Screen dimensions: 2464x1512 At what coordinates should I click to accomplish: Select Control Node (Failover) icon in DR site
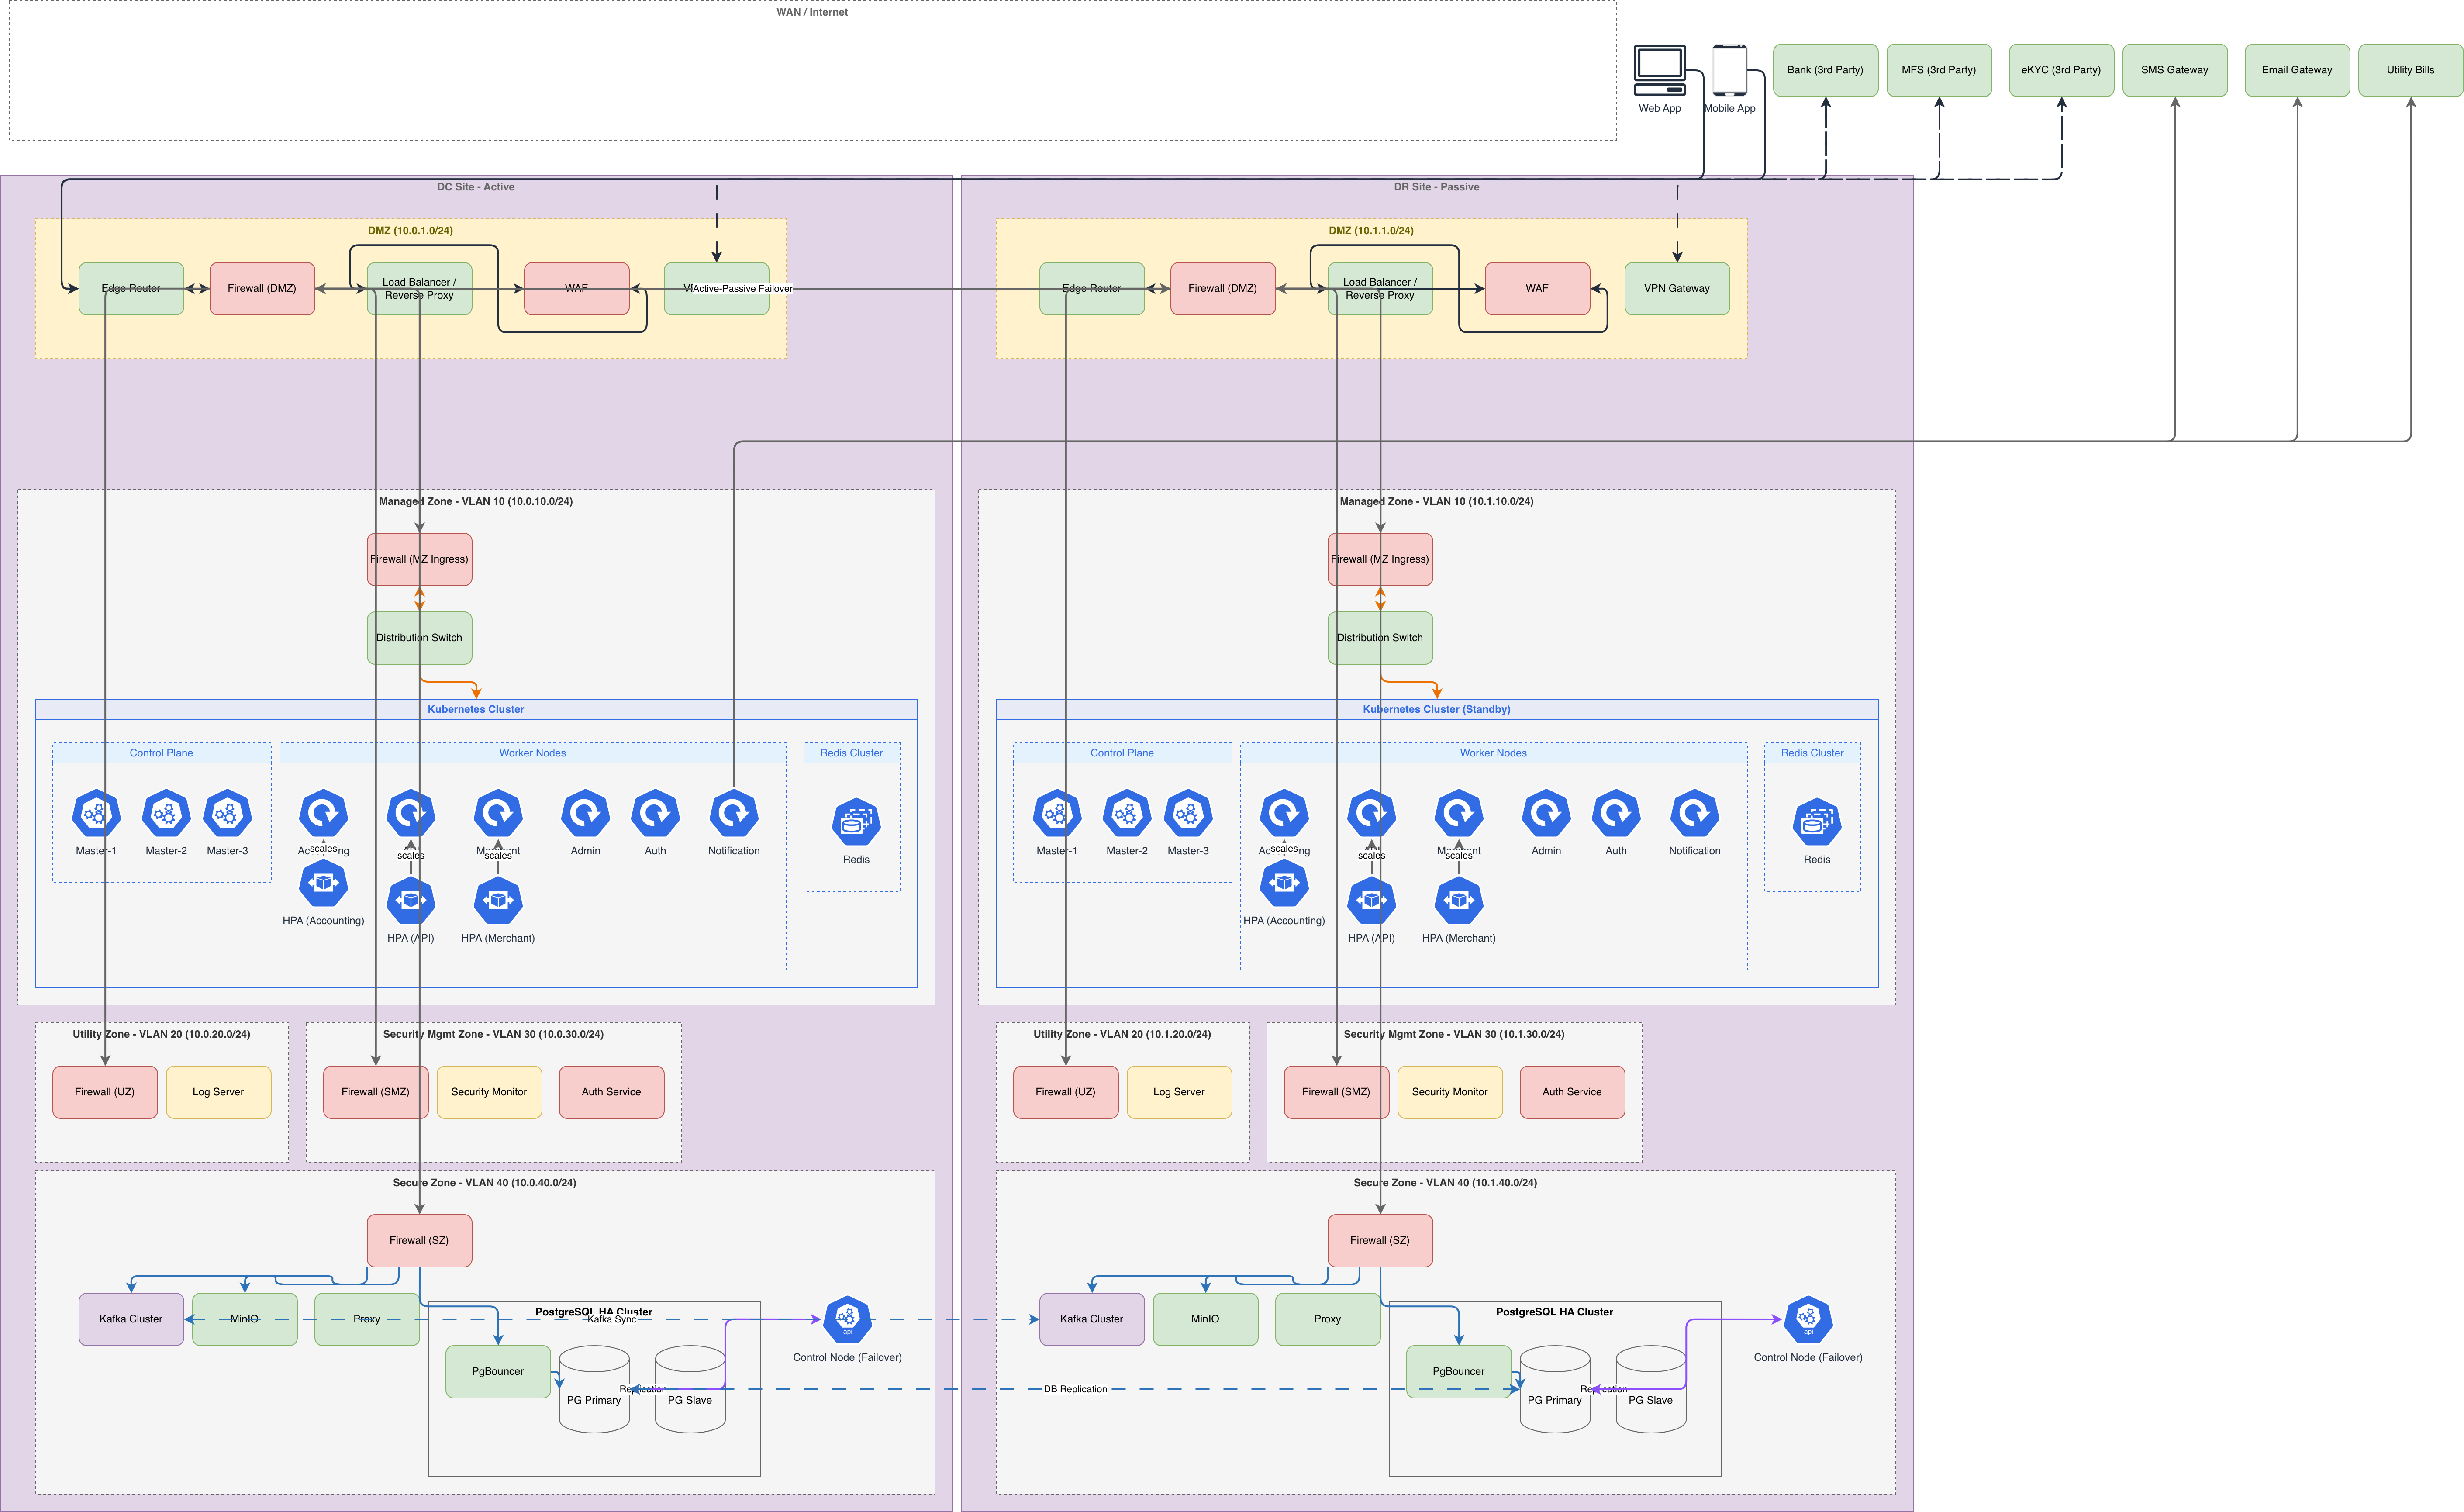click(1808, 1320)
